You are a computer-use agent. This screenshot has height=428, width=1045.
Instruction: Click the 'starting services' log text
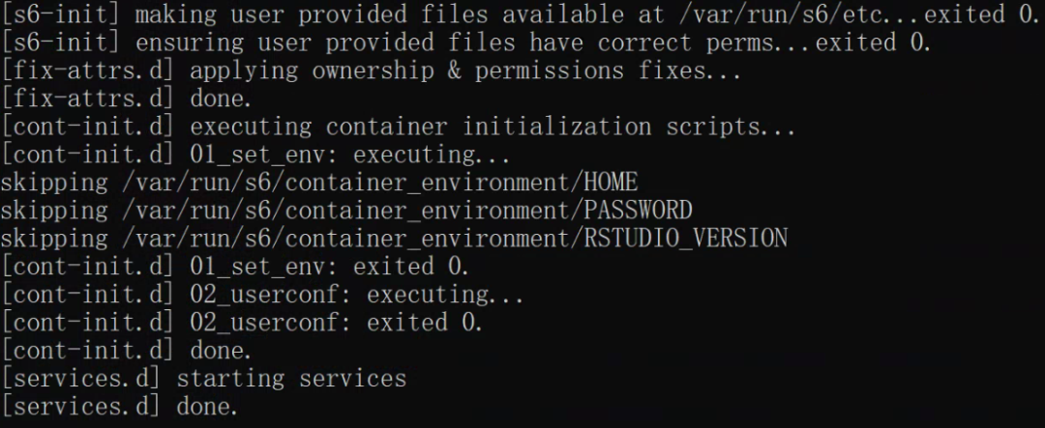[x=291, y=378]
